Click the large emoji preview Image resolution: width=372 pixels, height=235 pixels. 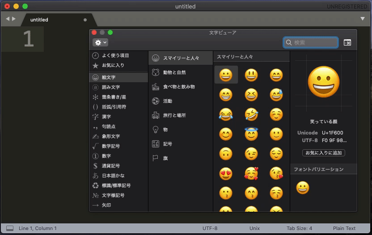tap(324, 82)
